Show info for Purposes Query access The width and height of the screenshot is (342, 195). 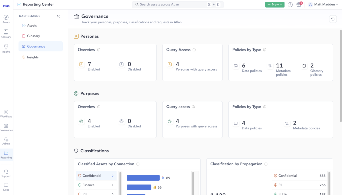point(193,107)
